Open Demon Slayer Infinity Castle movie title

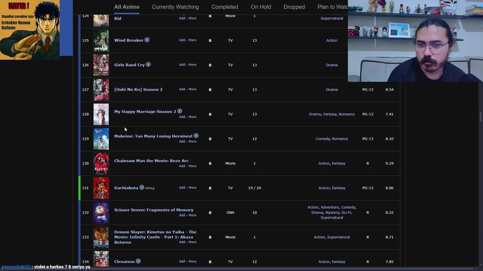(155, 237)
